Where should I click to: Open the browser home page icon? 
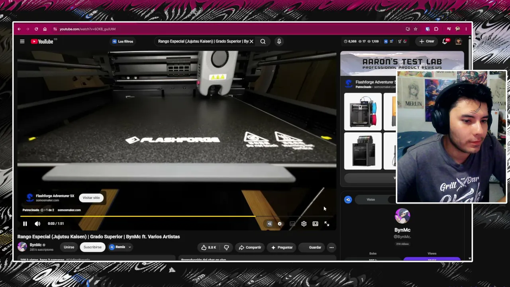(45, 29)
